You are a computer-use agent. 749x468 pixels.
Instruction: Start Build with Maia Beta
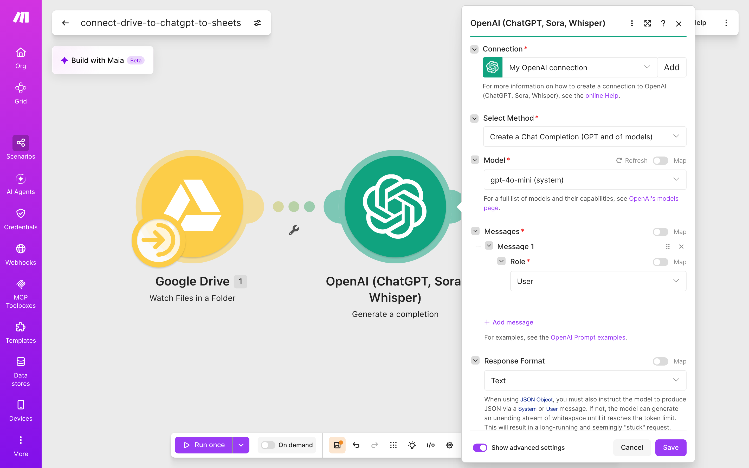tap(102, 60)
